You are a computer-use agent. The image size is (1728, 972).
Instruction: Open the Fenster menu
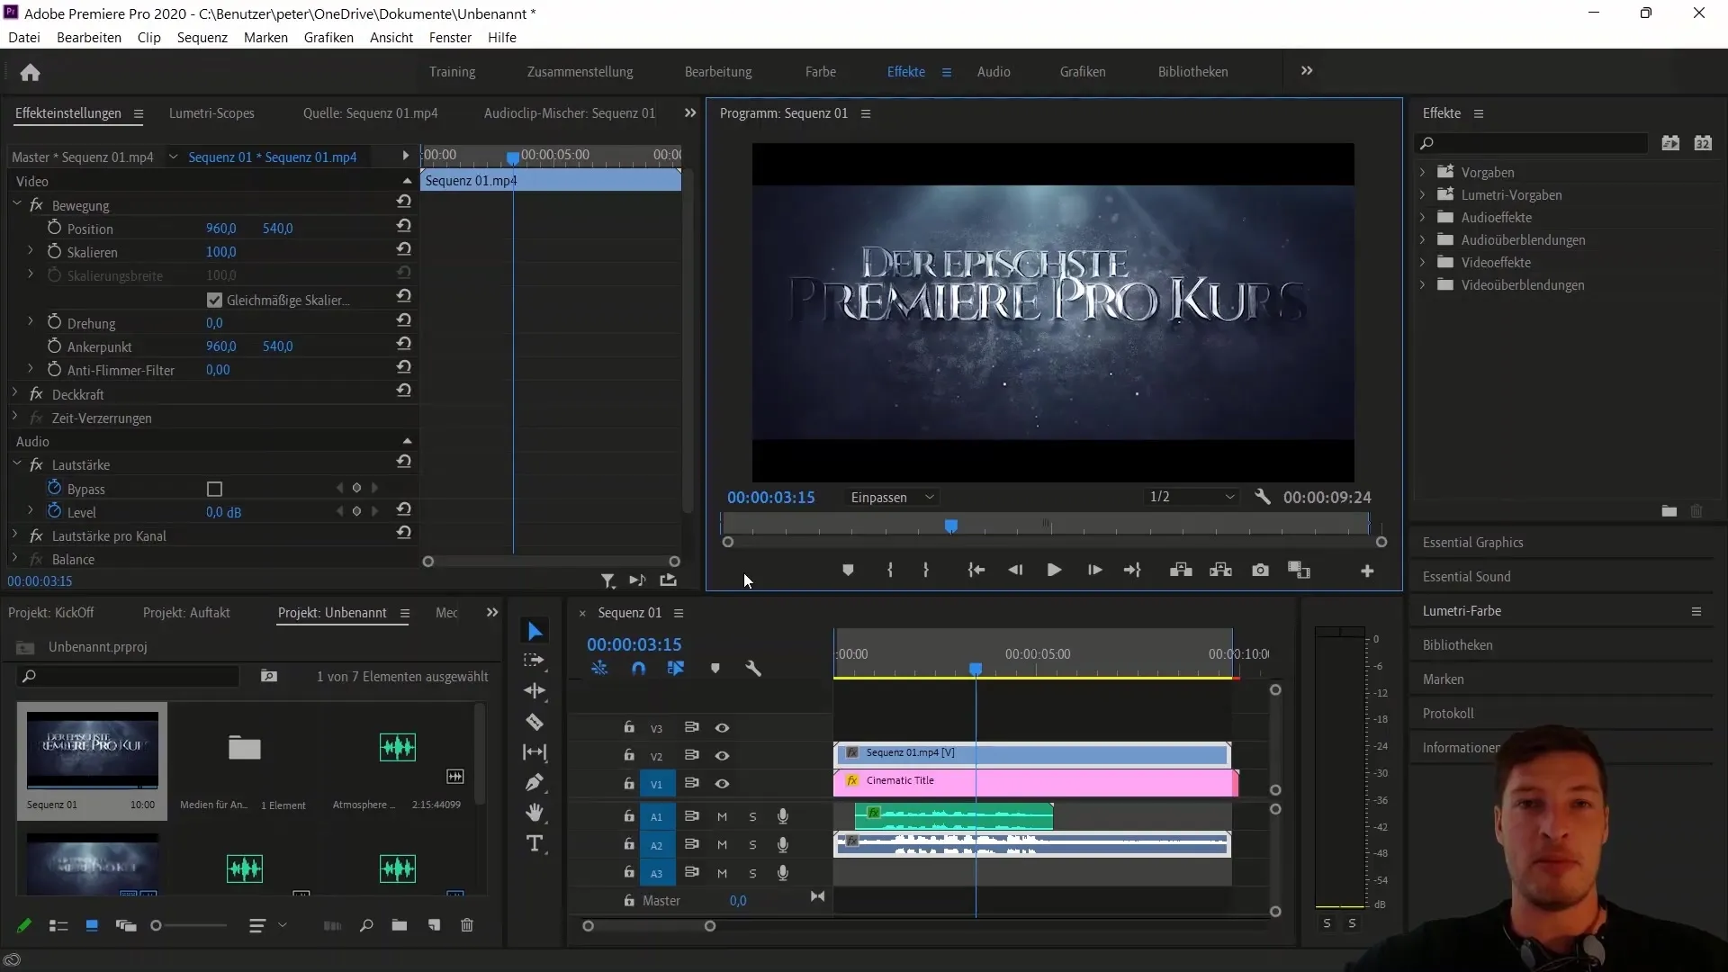pos(450,38)
